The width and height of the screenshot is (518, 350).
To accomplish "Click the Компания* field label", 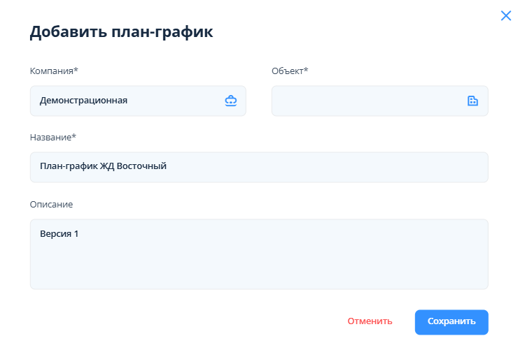I will (x=54, y=71).
